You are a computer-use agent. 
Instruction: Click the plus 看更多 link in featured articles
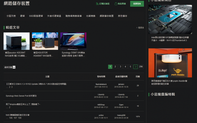[x=140, y=28]
